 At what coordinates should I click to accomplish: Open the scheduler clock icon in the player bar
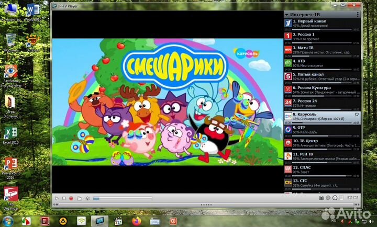tap(335, 198)
